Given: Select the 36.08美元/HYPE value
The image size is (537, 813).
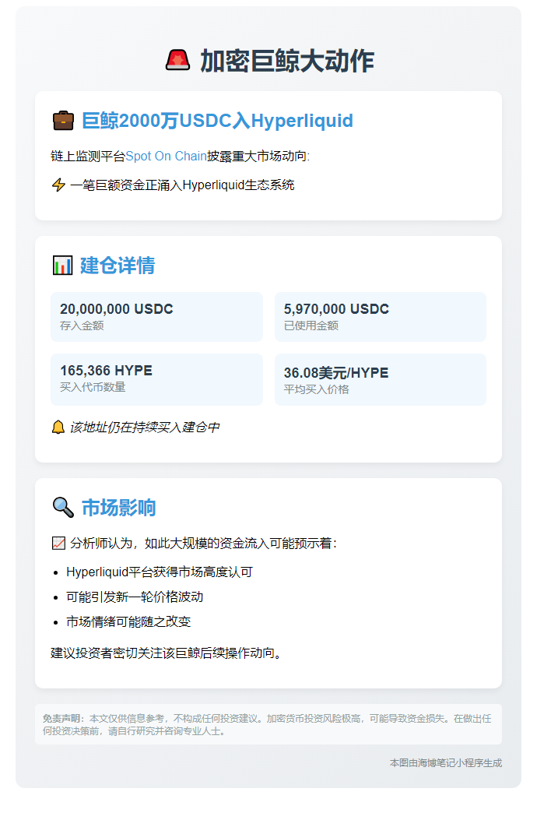Looking at the screenshot, I should click(x=336, y=373).
